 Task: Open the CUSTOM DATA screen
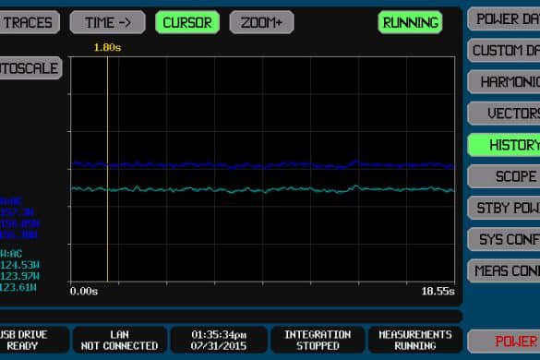pos(504,50)
